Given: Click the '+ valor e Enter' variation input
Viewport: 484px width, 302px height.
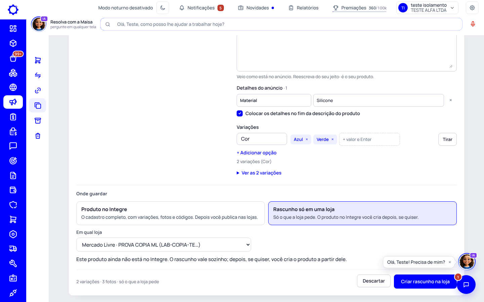Looking at the screenshot, I should click(369, 139).
